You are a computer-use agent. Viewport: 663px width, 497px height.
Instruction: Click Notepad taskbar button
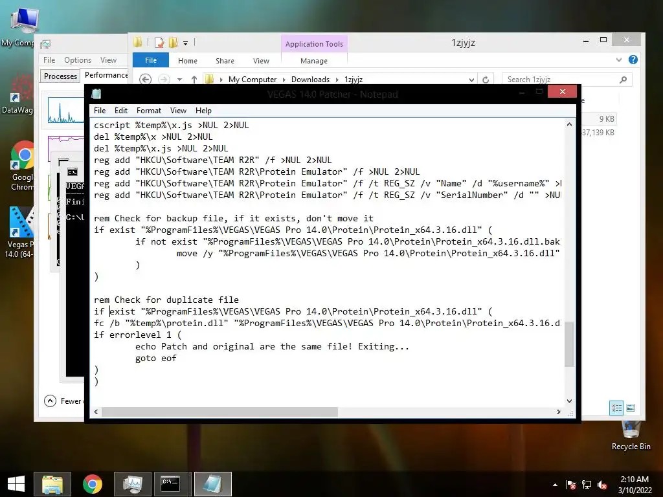[212, 484]
